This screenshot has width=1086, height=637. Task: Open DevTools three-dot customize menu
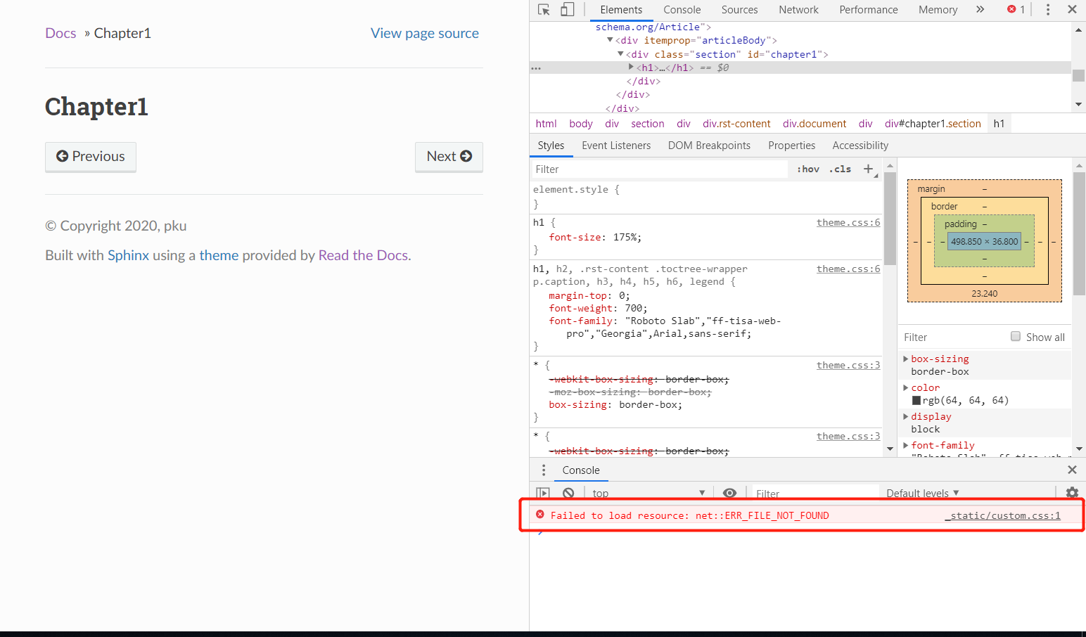coord(1048,10)
